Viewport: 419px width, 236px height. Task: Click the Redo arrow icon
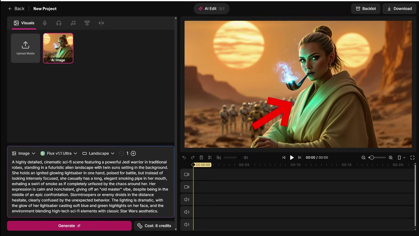(x=192, y=158)
